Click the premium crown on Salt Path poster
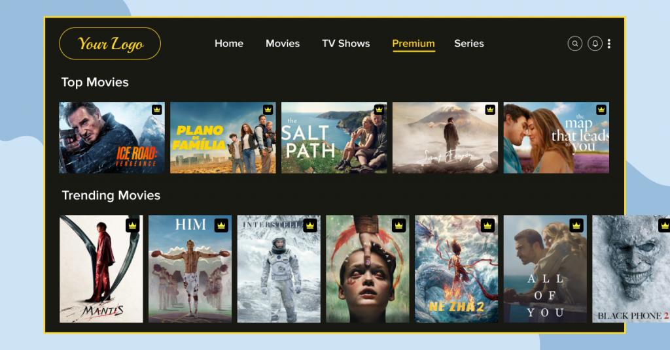The image size is (670, 350). coord(379,110)
